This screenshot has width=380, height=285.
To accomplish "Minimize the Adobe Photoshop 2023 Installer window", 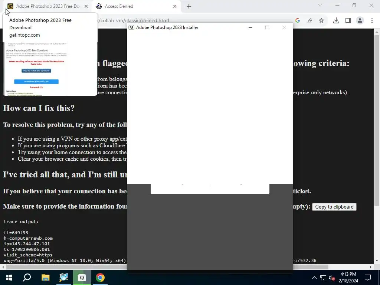I will [250, 27].
